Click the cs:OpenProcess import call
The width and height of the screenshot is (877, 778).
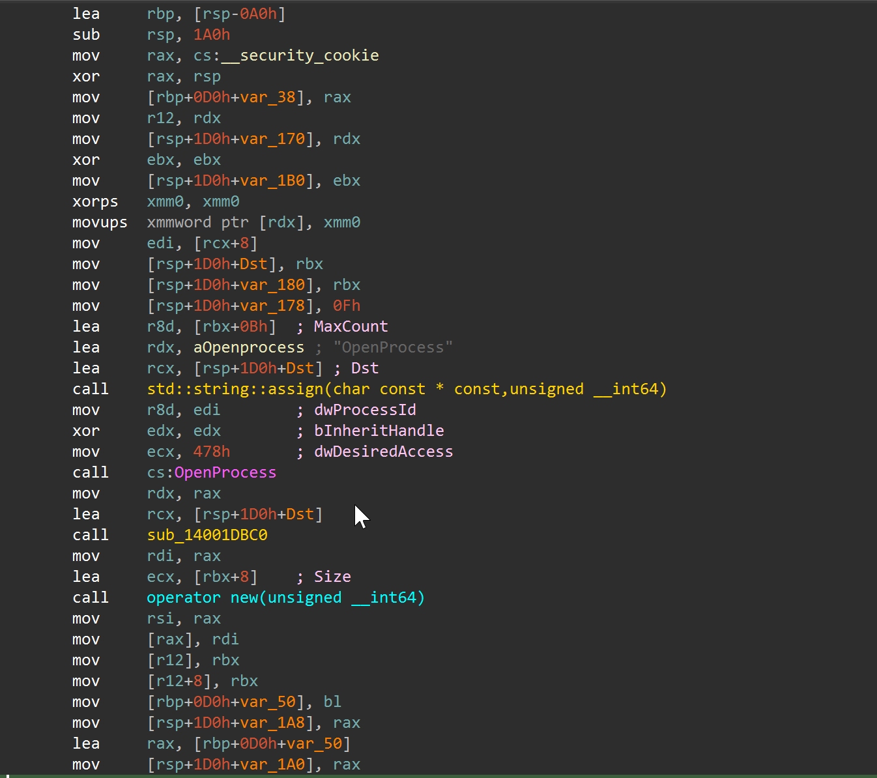click(212, 472)
